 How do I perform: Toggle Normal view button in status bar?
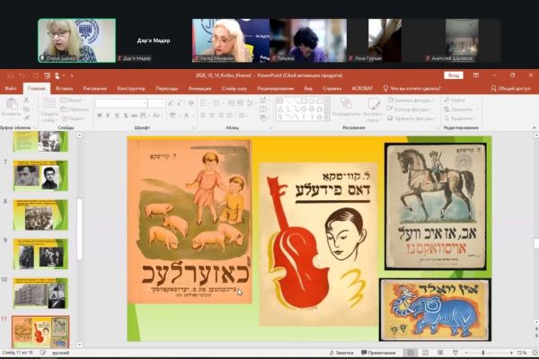[411, 353]
